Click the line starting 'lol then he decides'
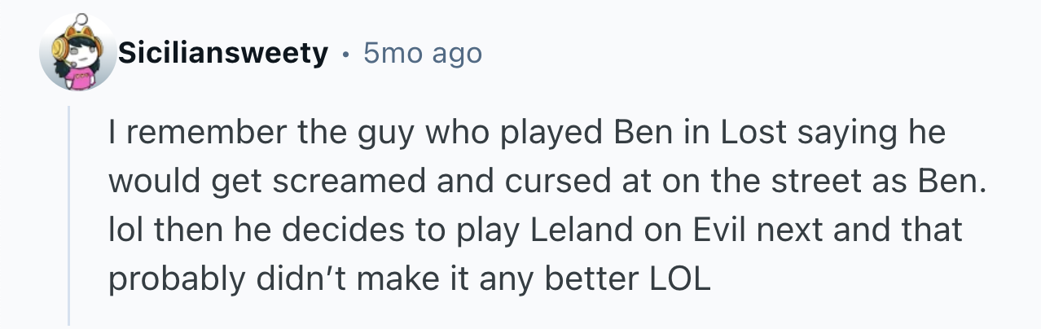Image resolution: width=1041 pixels, height=329 pixels. coord(535,230)
